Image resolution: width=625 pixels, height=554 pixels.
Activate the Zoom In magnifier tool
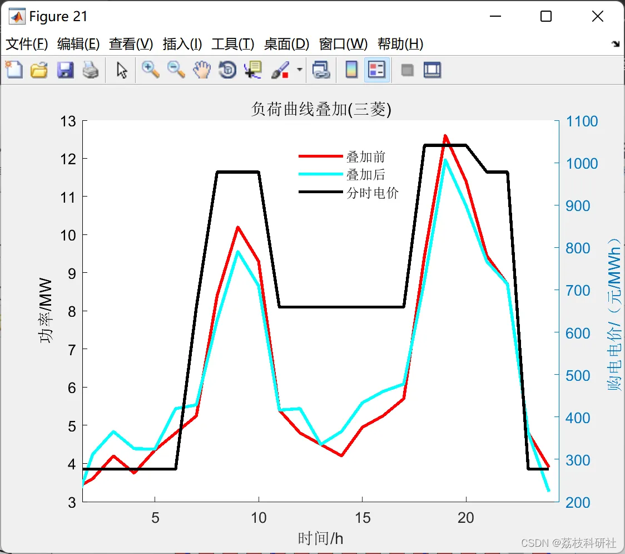click(x=151, y=70)
